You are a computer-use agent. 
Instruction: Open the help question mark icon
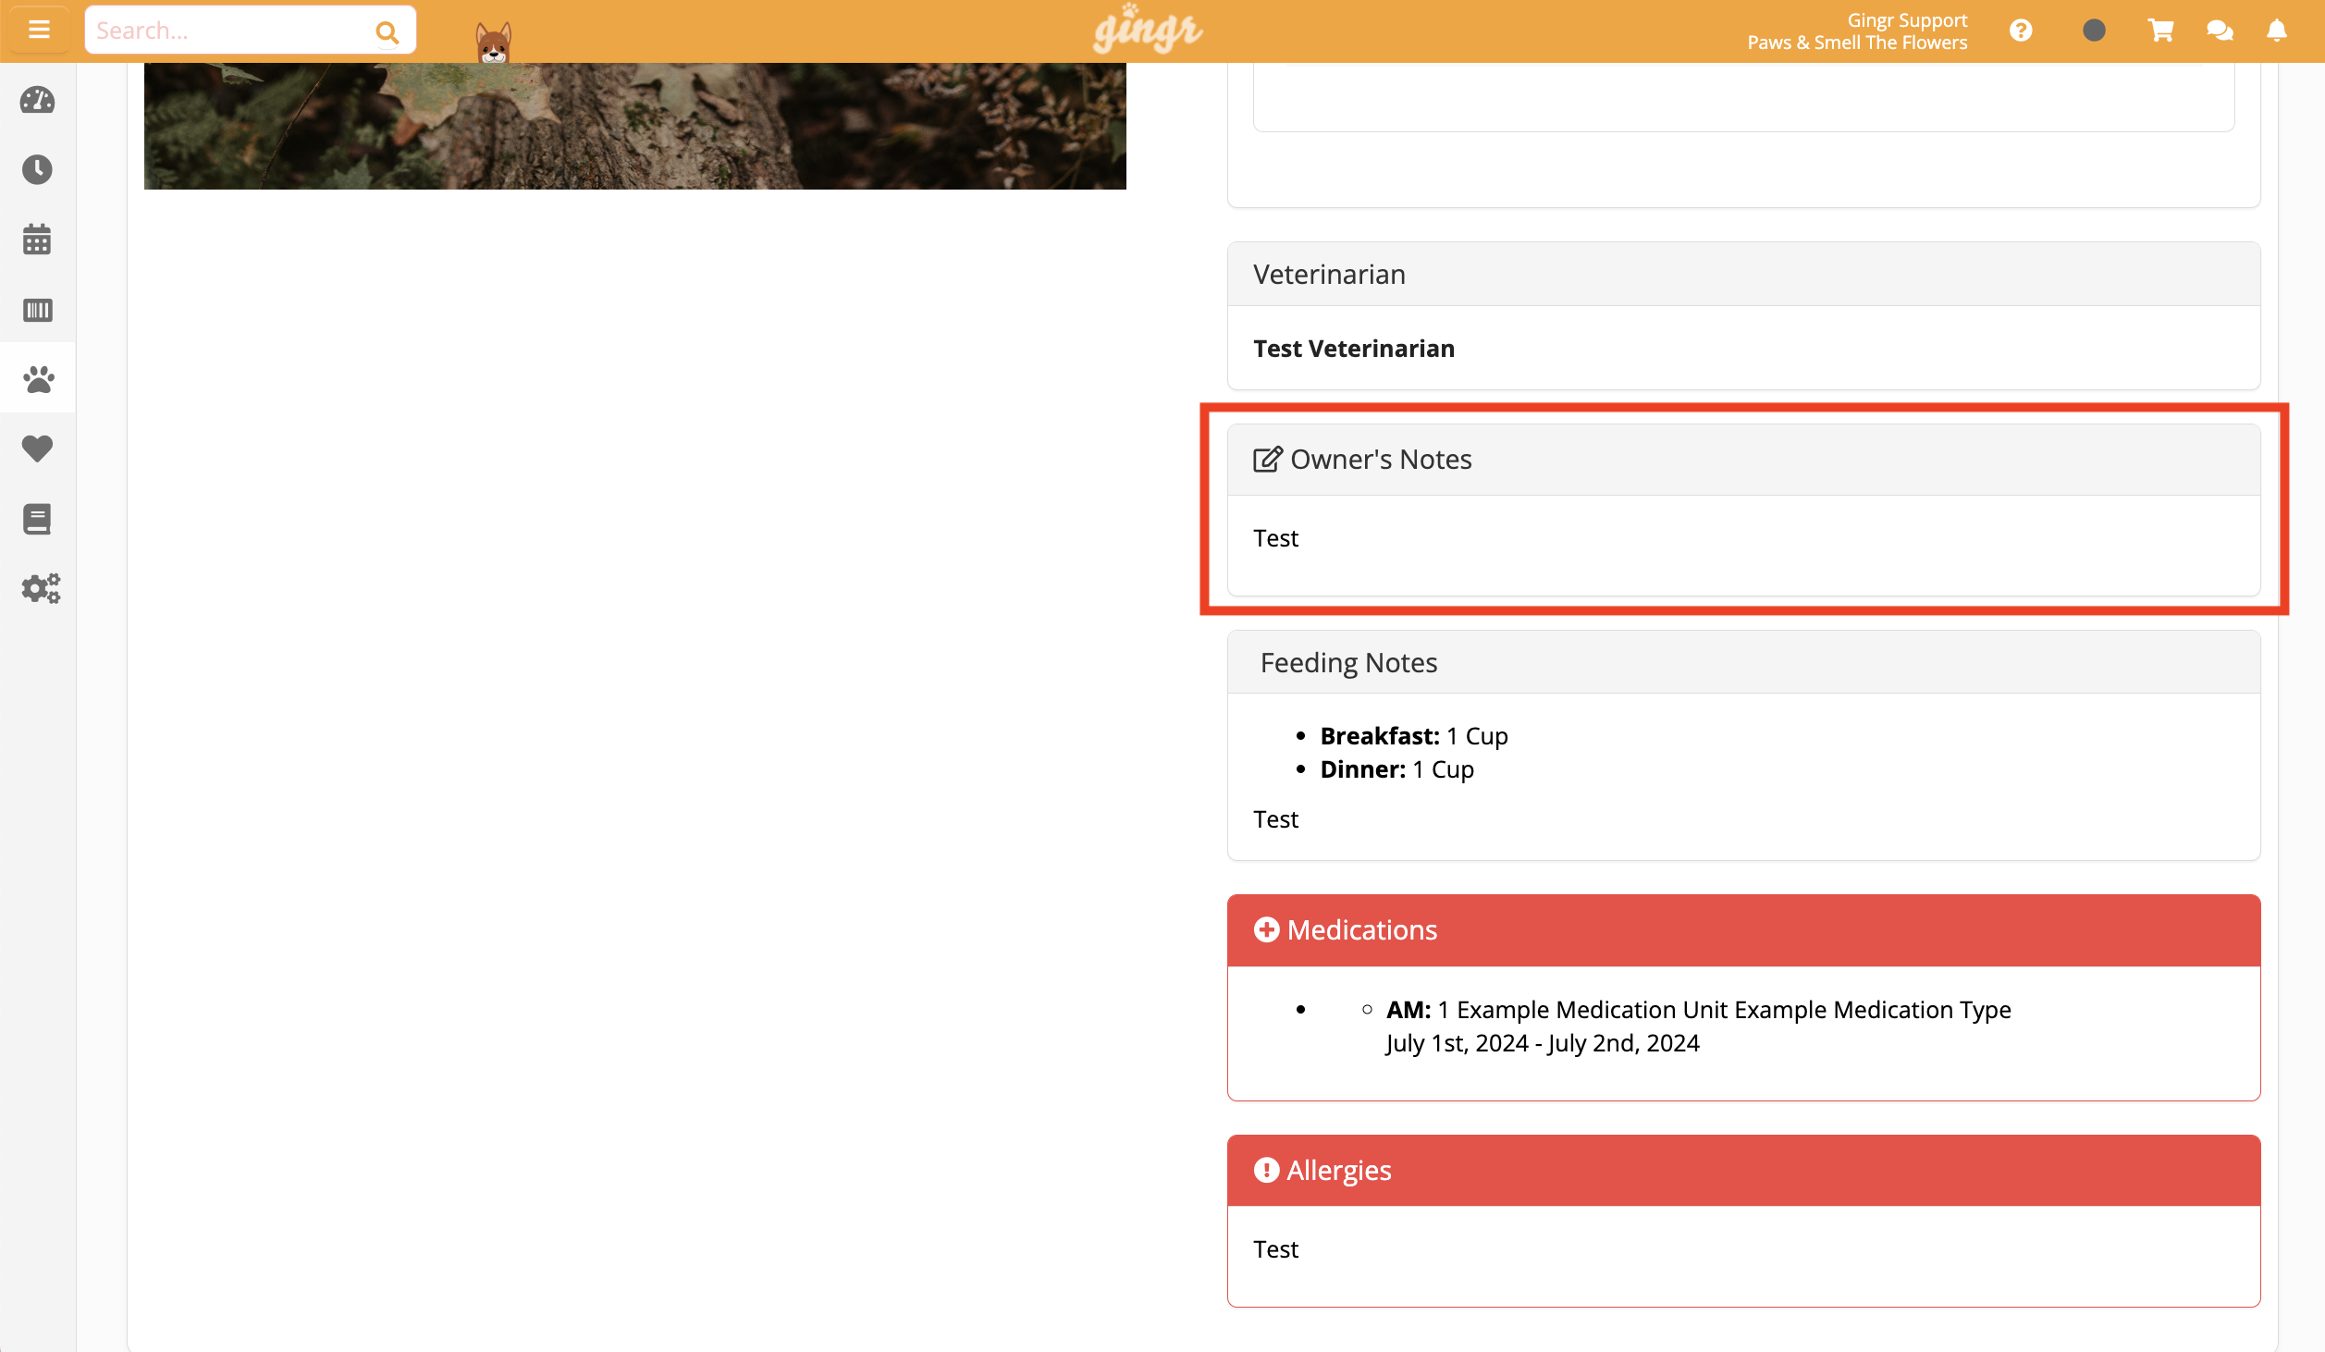click(2021, 31)
